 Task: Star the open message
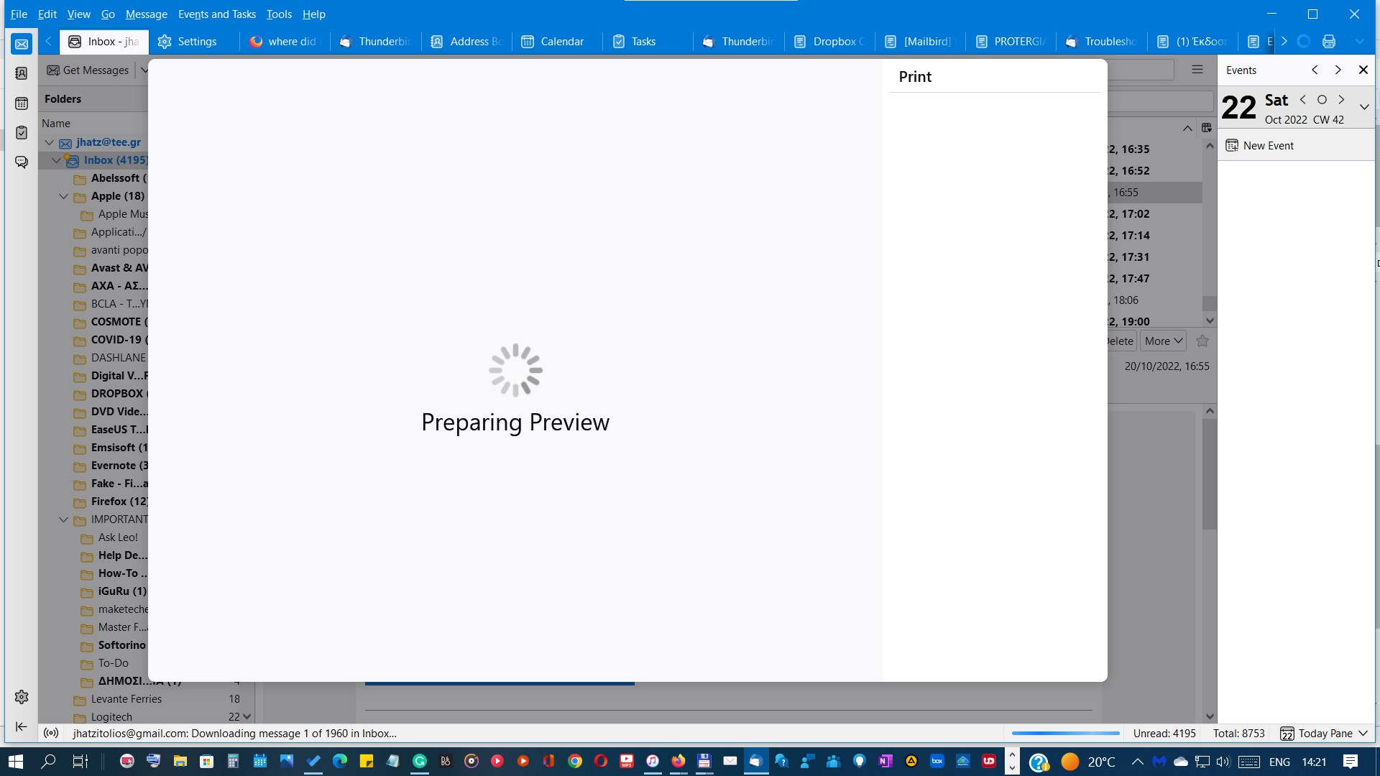pyautogui.click(x=1202, y=341)
